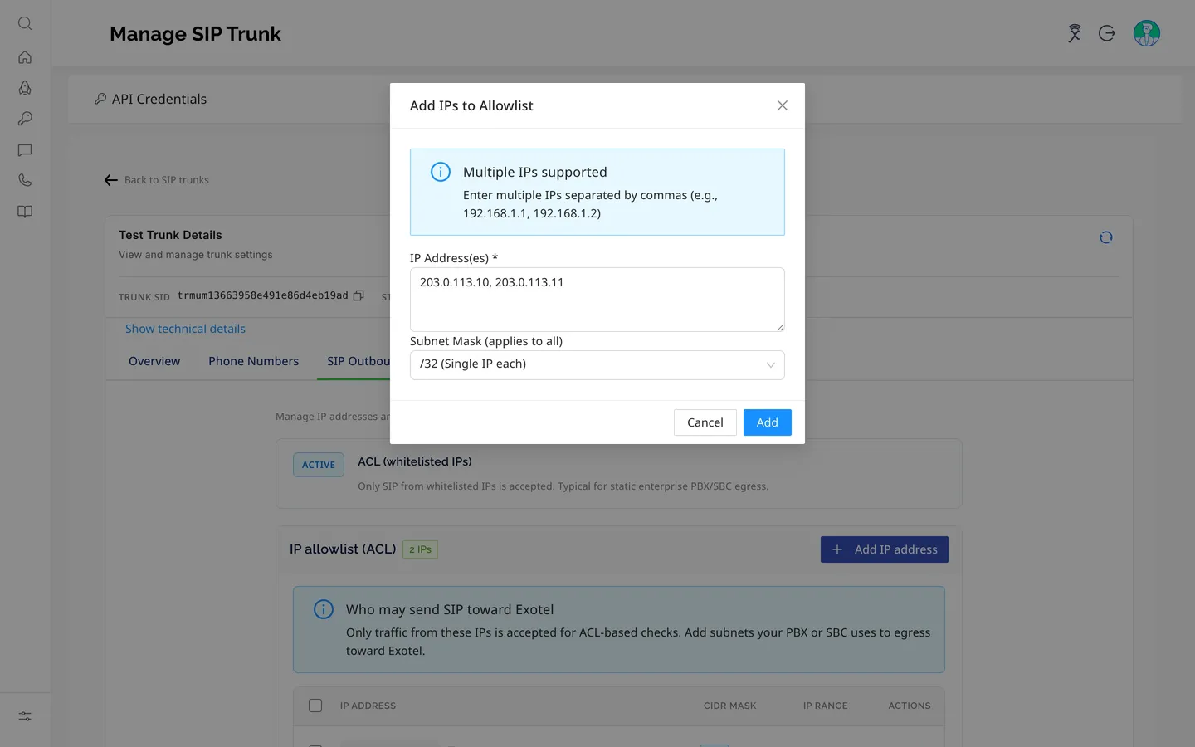The height and width of the screenshot is (747, 1195).
Task: Switch to the Overview tab
Action: click(x=154, y=361)
